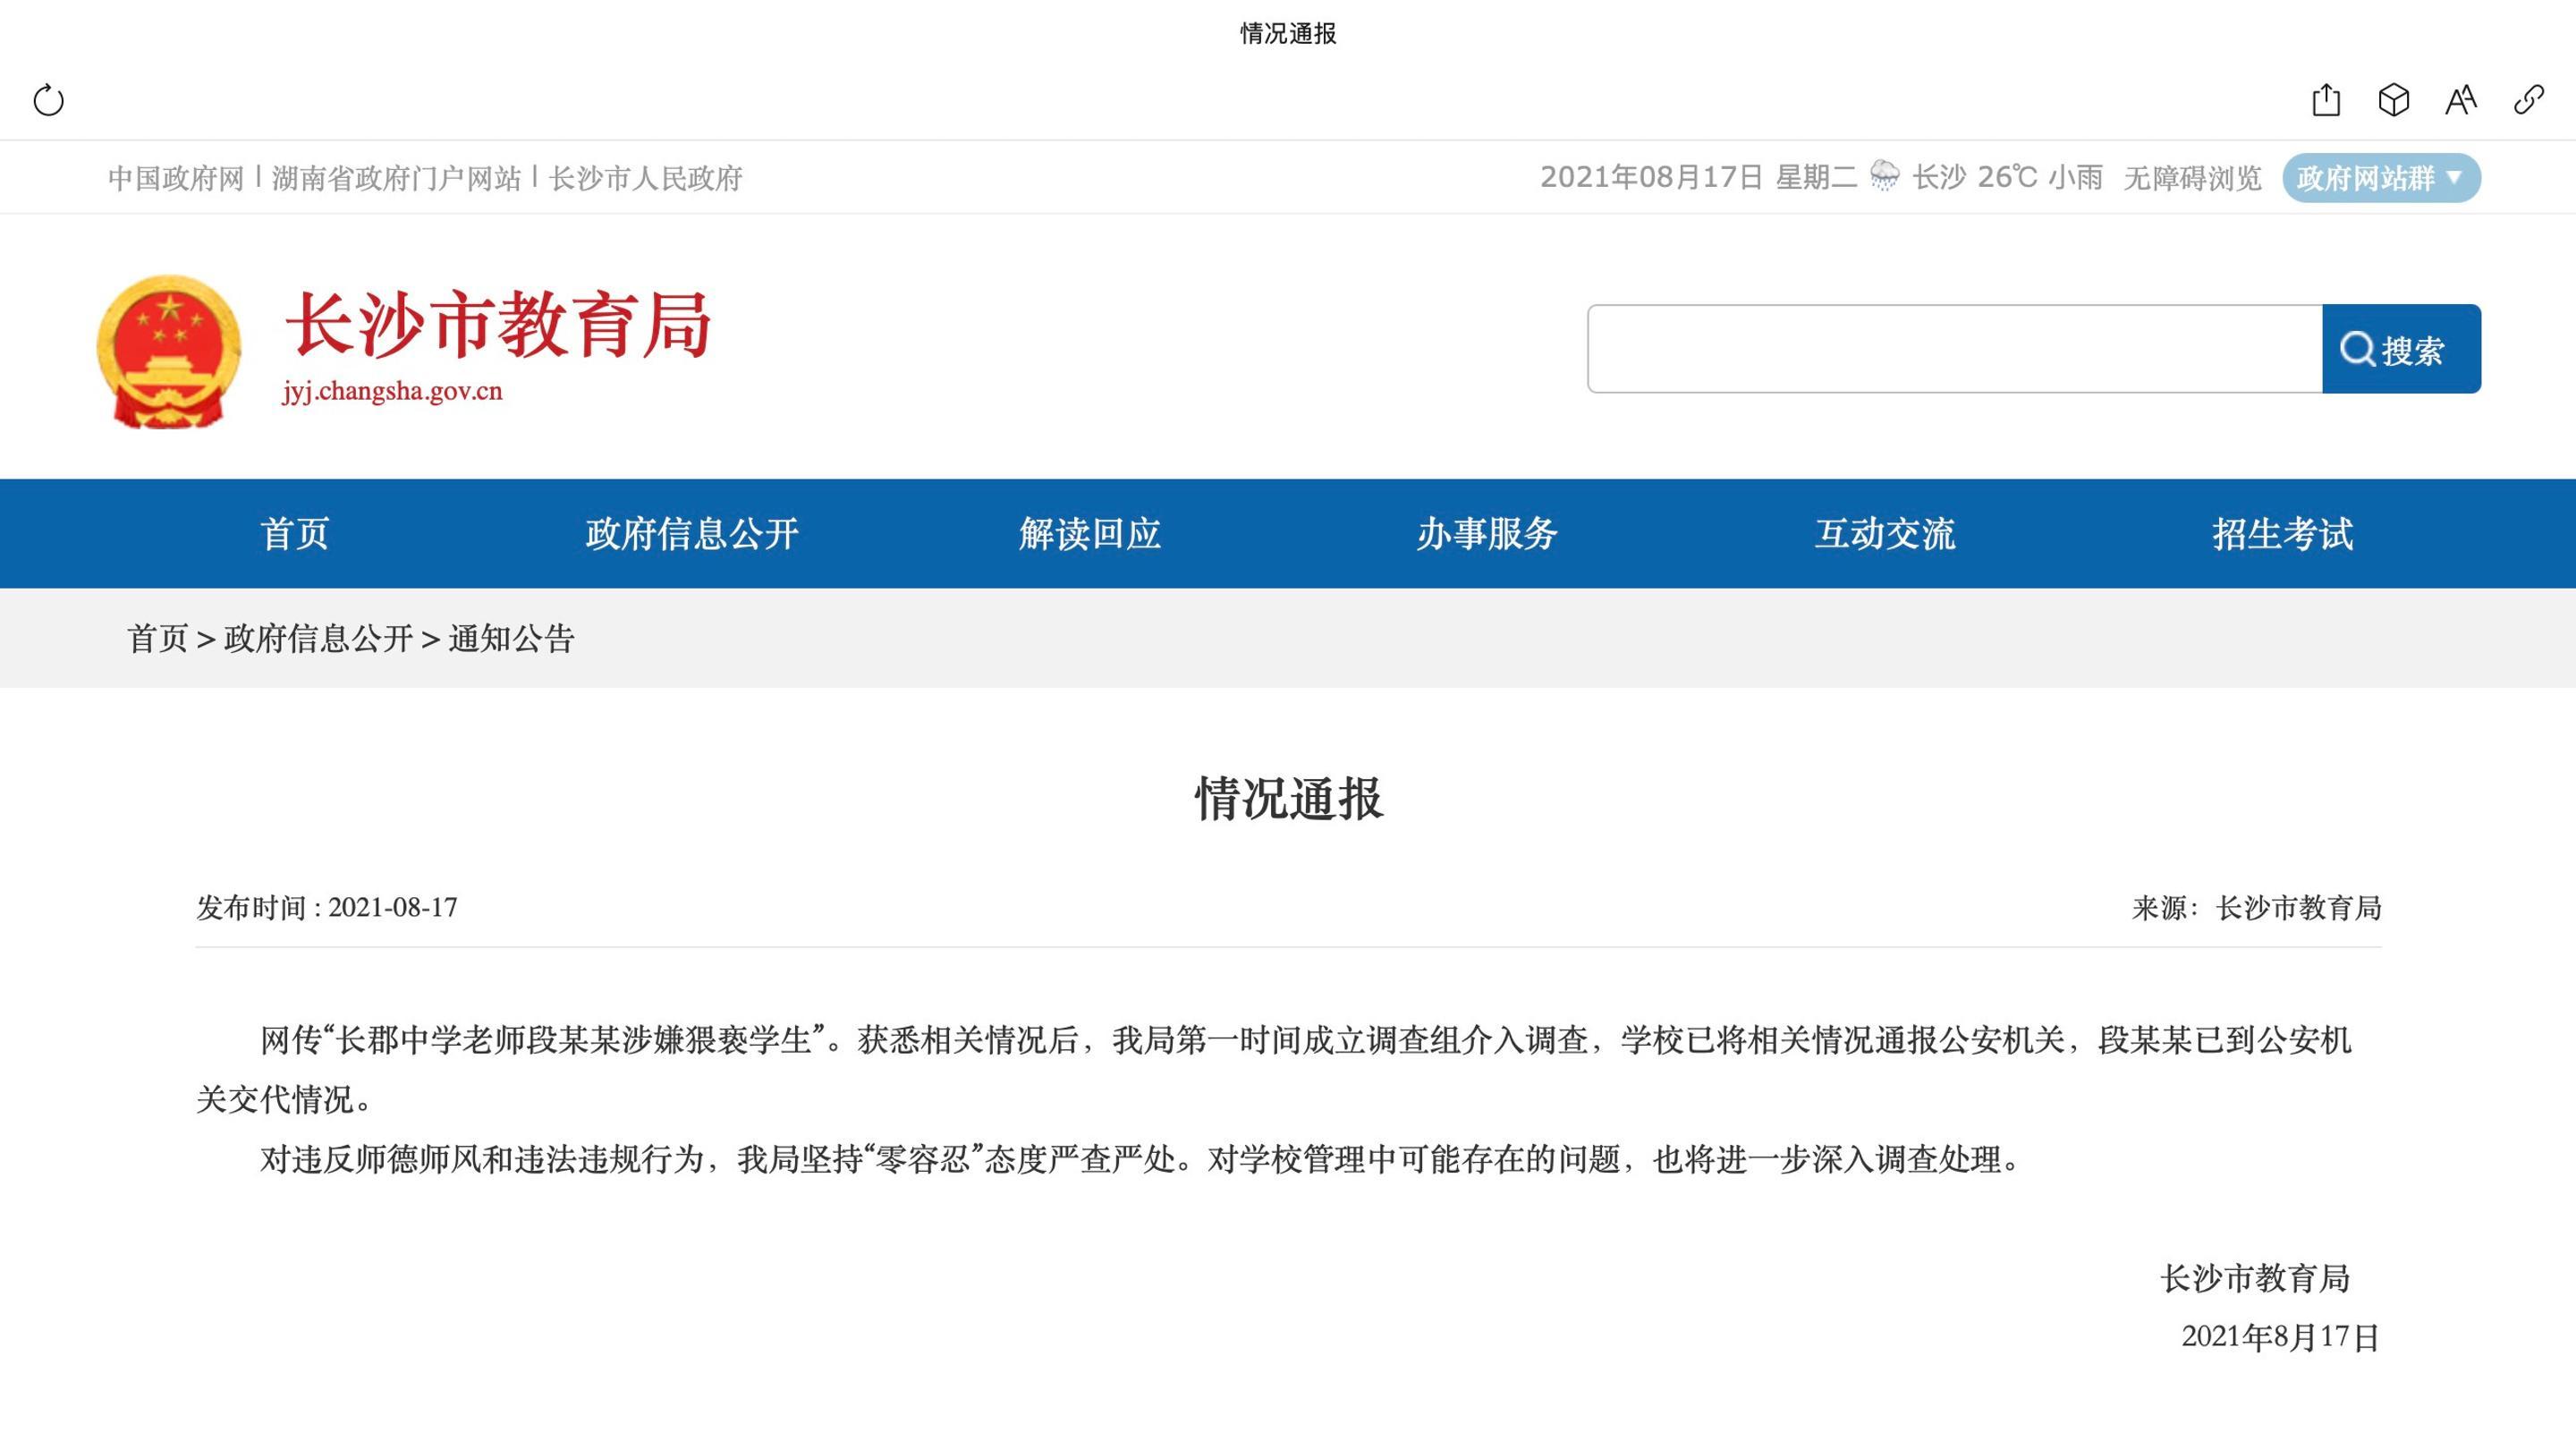Viewport: 2576px width, 1449px height.
Task: Click the magnifier search button (搜索)
Action: [2400, 349]
